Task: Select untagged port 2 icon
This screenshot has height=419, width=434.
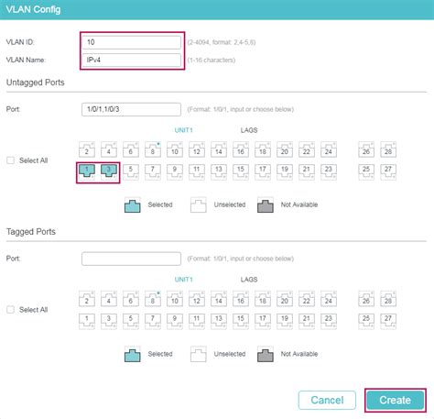Action: click(87, 149)
